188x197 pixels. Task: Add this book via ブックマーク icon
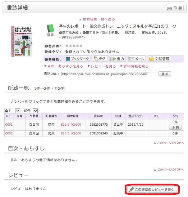pyautogui.click(x=78, y=59)
